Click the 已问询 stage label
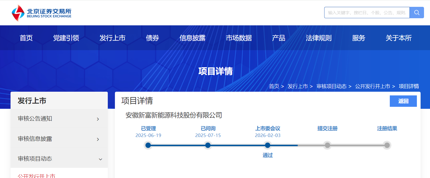Image resolution: width=430 pixels, height=178 pixels. click(x=208, y=128)
